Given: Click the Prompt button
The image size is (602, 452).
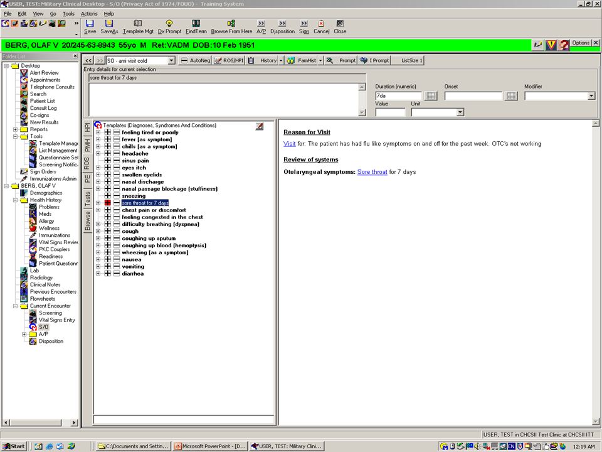Looking at the screenshot, I should [341, 60].
